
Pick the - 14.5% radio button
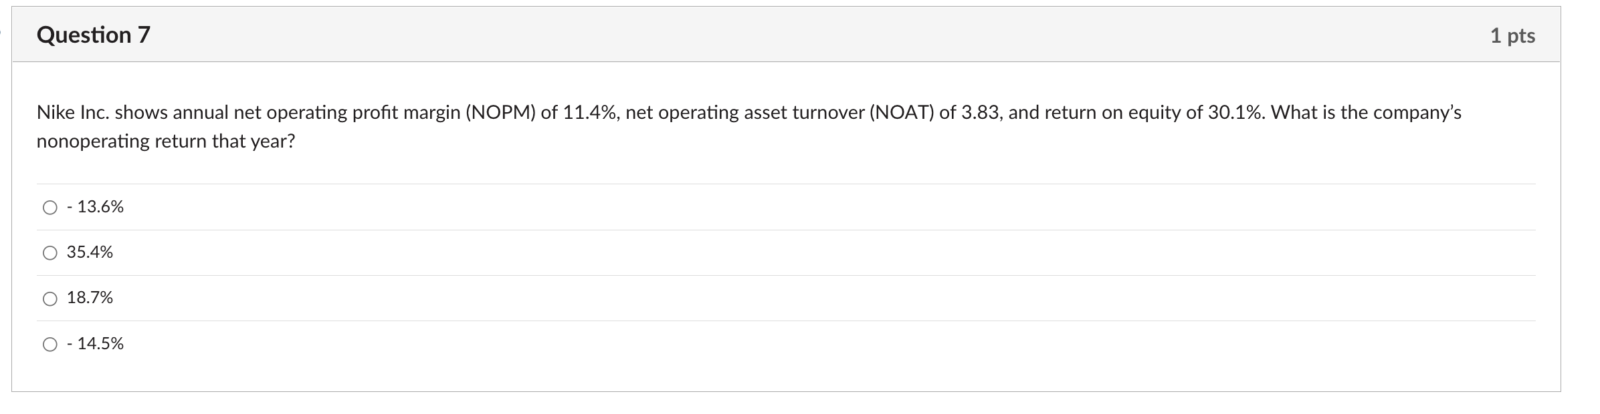[x=50, y=345]
